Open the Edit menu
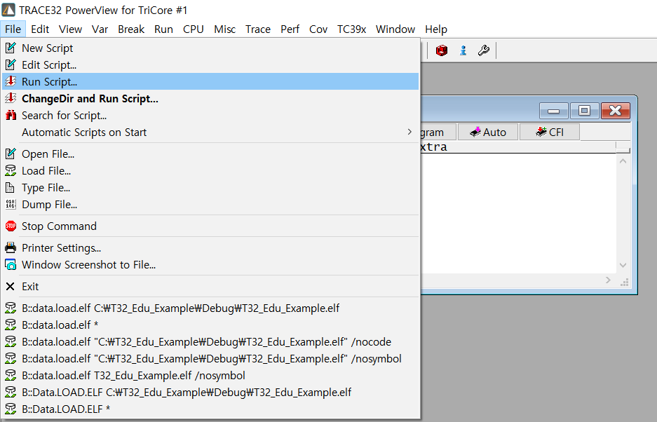 pyautogui.click(x=40, y=29)
